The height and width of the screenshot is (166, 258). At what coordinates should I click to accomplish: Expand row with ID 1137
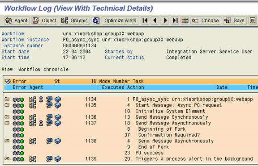point(7,123)
